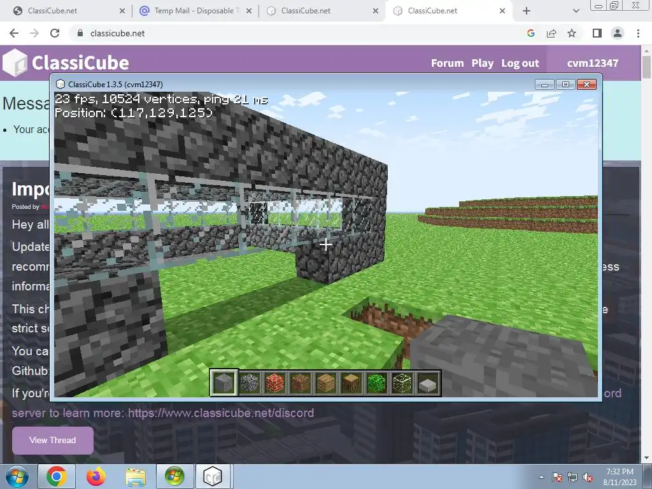Open Chrome from the taskbar
Image resolution: width=652 pixels, height=489 pixels.
point(57,476)
